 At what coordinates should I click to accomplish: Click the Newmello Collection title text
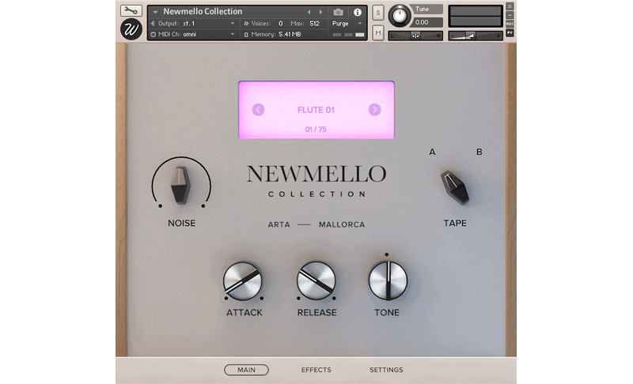click(203, 12)
